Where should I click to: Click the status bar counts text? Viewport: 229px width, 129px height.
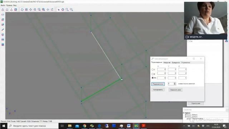coord(26,121)
